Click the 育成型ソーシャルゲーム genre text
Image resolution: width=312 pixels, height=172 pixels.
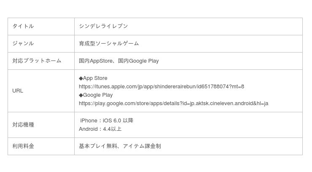click(x=109, y=43)
